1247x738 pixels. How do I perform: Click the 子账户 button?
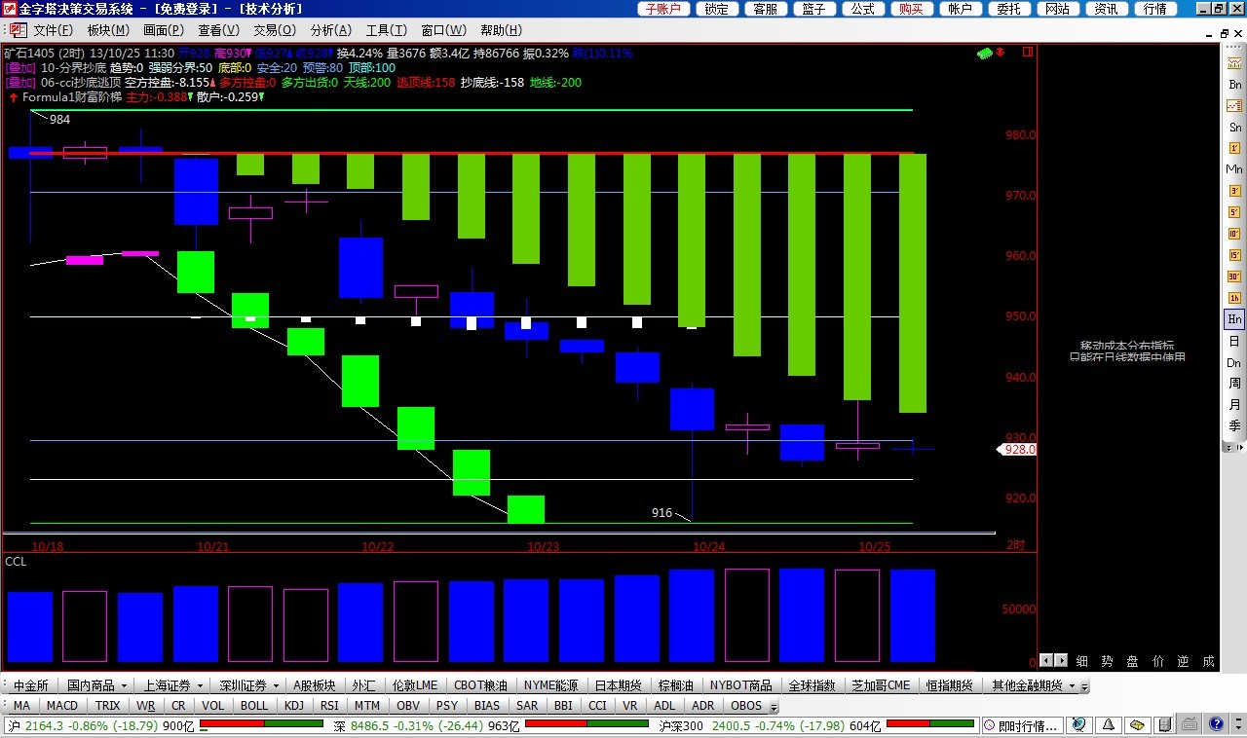click(x=664, y=9)
